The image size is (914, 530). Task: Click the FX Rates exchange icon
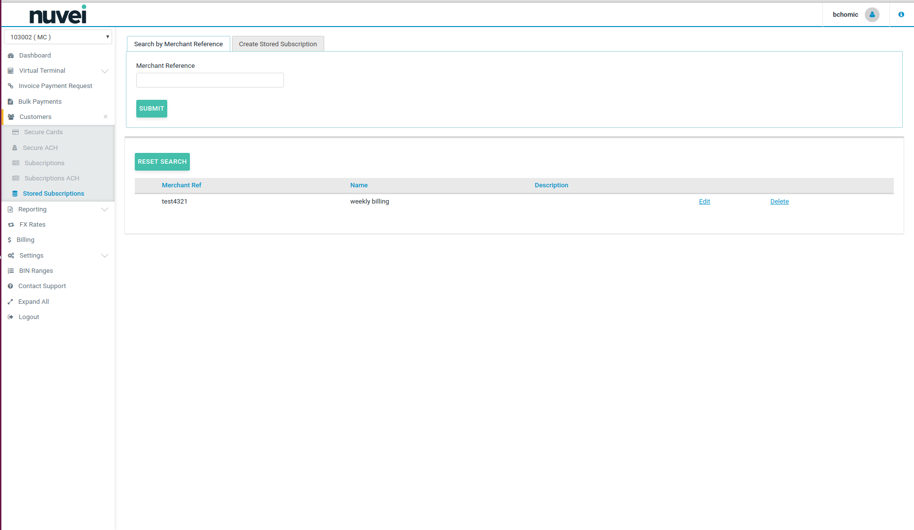[11, 225]
